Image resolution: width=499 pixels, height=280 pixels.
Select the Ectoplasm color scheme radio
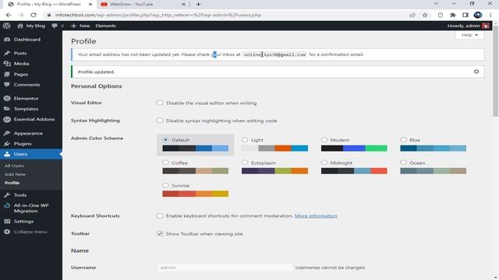pyautogui.click(x=244, y=163)
